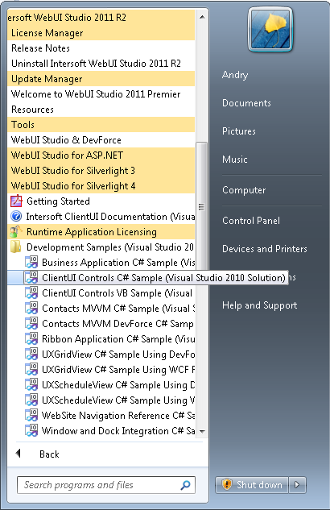This screenshot has height=510, width=330.
Task: Select WebSite Navigation Reference C# text
Action: 118,416
